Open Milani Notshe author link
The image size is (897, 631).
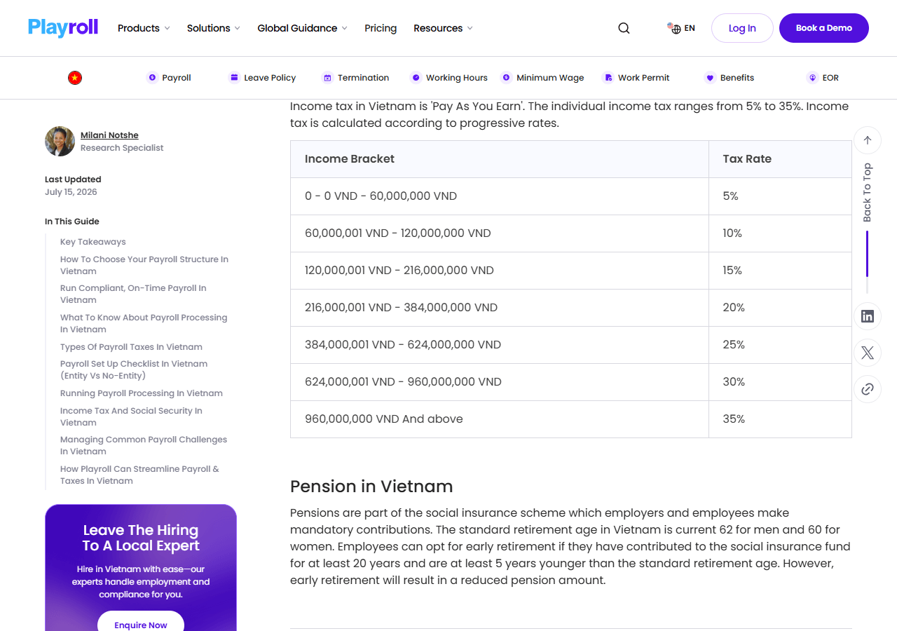pyautogui.click(x=109, y=135)
